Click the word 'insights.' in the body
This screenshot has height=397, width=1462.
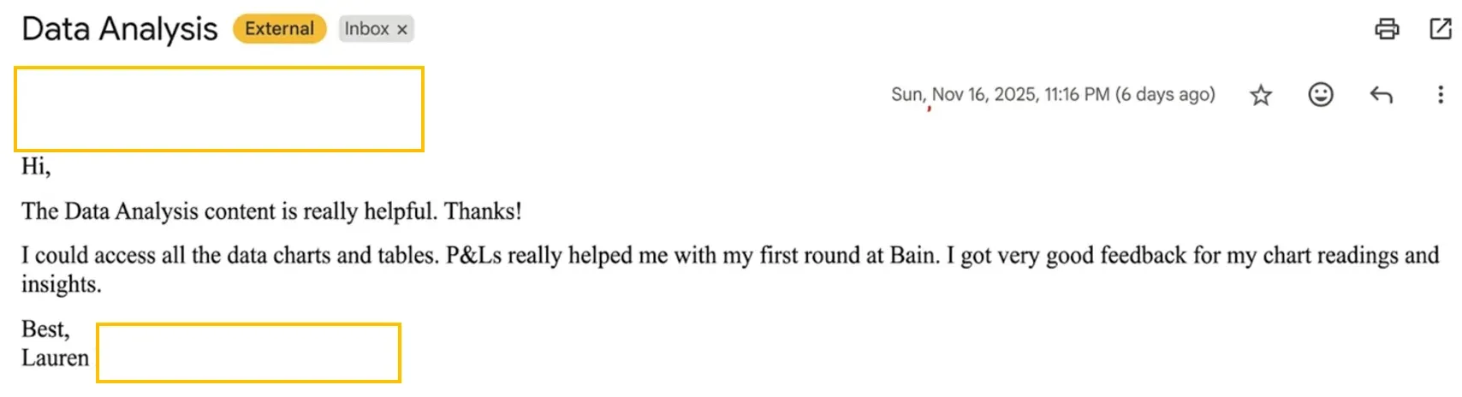[x=61, y=284]
